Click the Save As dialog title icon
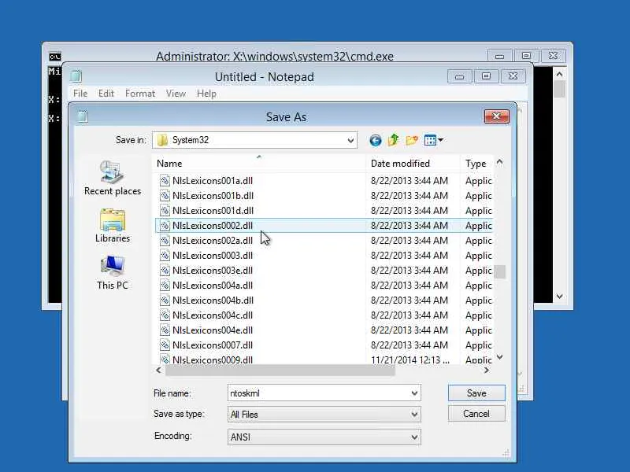630x472 pixels. click(x=83, y=116)
